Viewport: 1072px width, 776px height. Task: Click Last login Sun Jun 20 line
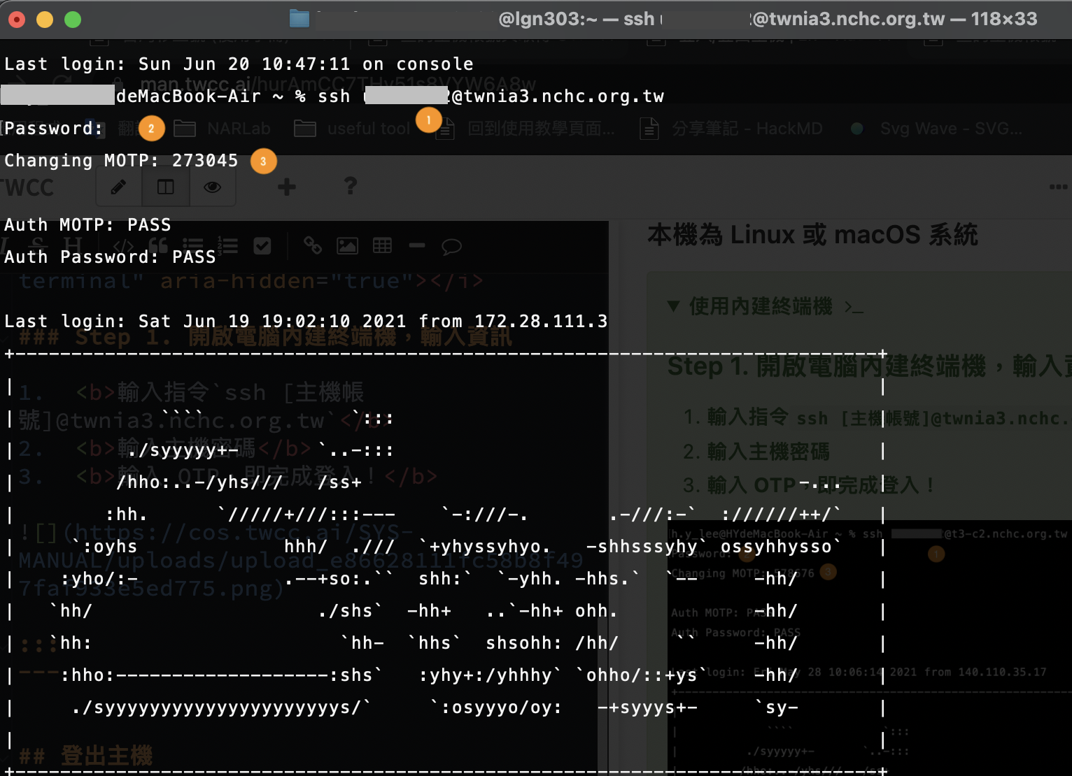tap(239, 64)
